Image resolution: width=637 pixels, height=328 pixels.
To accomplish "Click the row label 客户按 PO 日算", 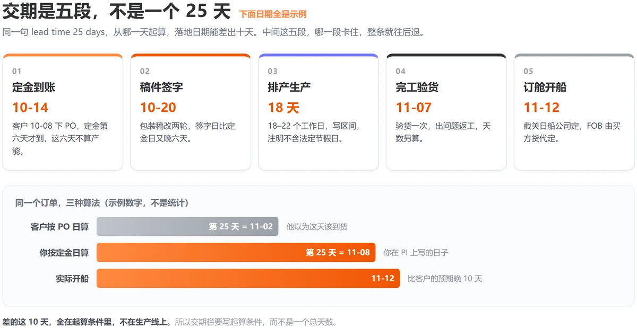I will point(60,227).
